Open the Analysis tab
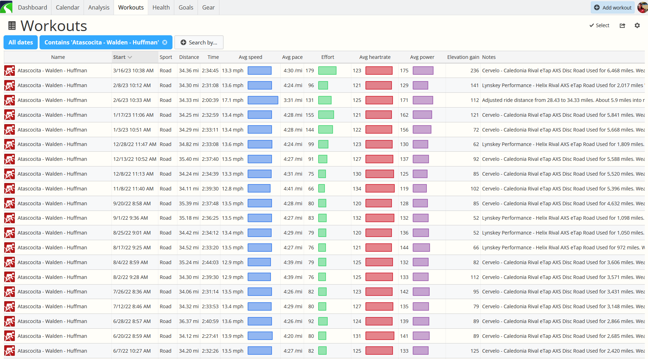 99,7
